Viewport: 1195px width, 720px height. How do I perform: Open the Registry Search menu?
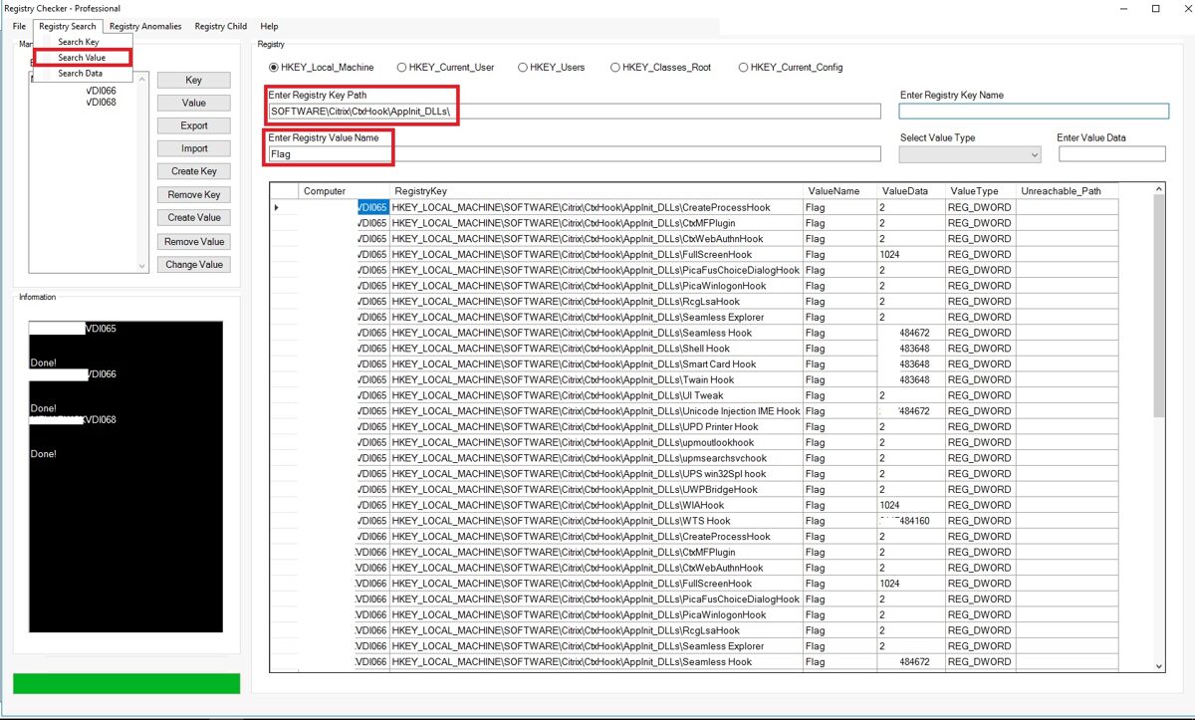pyautogui.click(x=68, y=26)
